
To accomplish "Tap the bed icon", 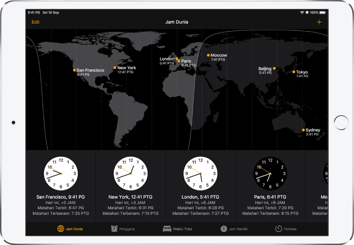I will (x=167, y=229).
